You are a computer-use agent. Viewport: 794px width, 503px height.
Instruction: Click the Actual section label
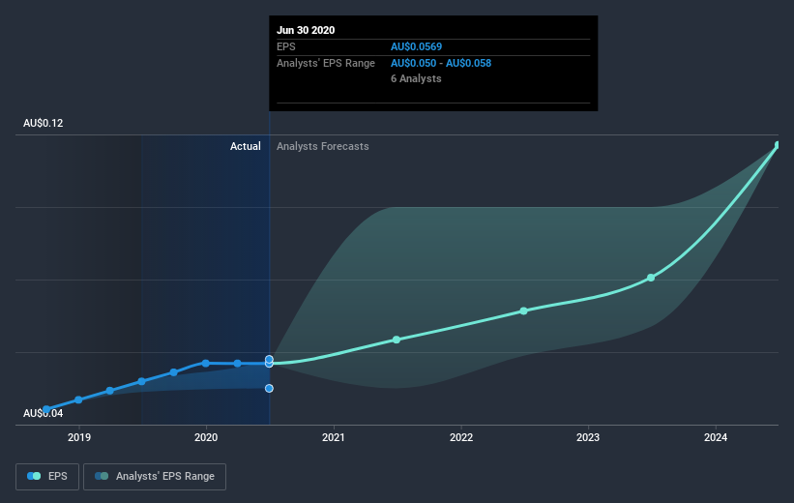246,146
